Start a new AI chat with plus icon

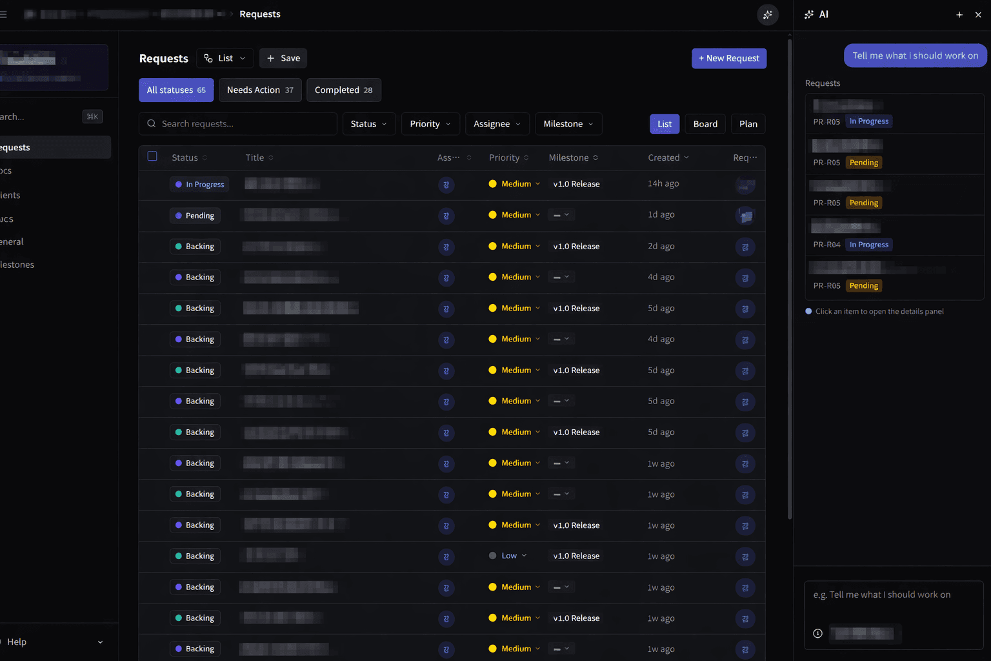click(x=959, y=15)
